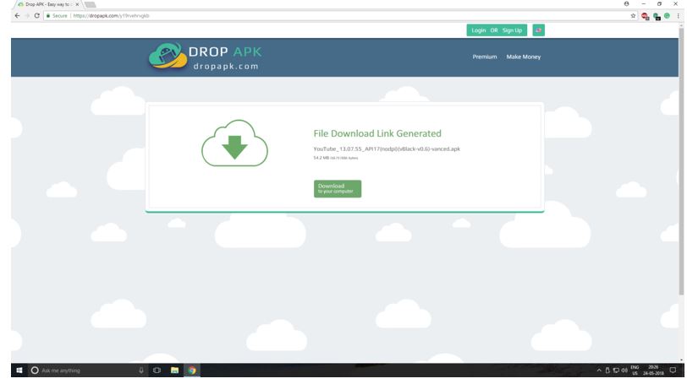Image resolution: width=687 pixels, height=384 pixels.
Task: Open the language flag selector button
Action: coord(538,30)
